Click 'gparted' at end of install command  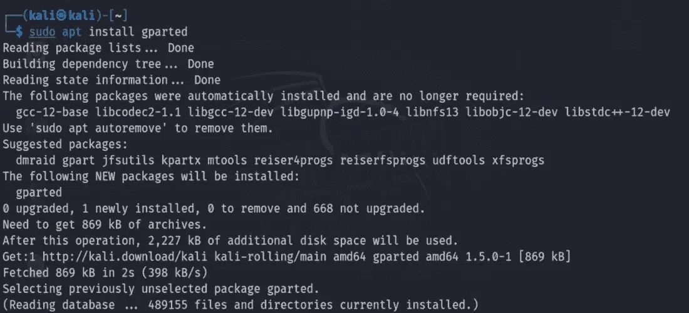(x=164, y=33)
